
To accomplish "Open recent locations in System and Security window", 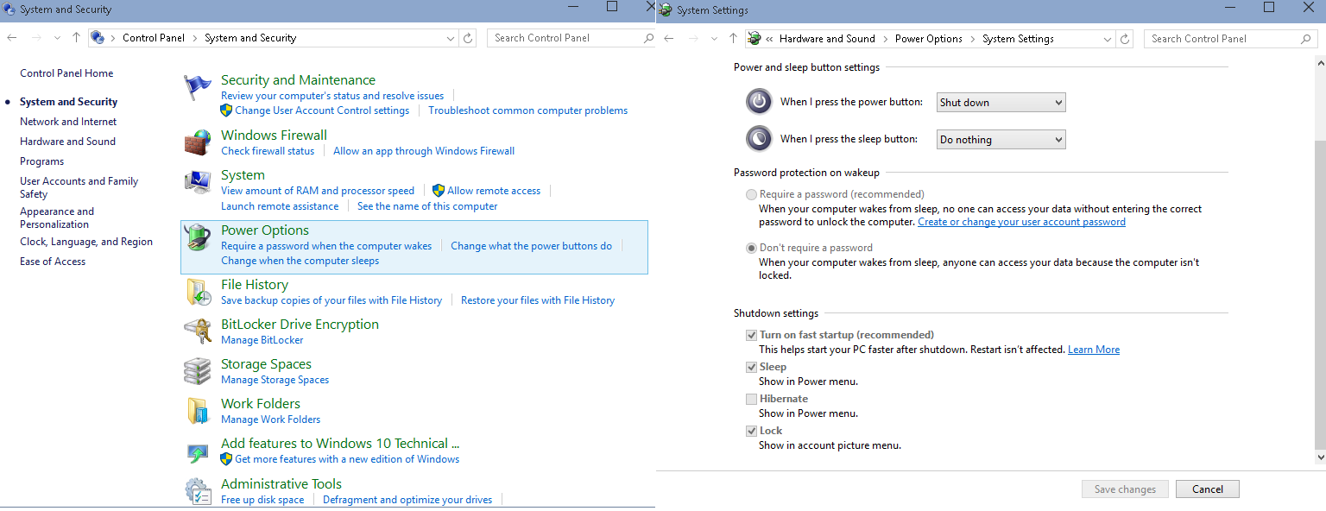I will 57,38.
